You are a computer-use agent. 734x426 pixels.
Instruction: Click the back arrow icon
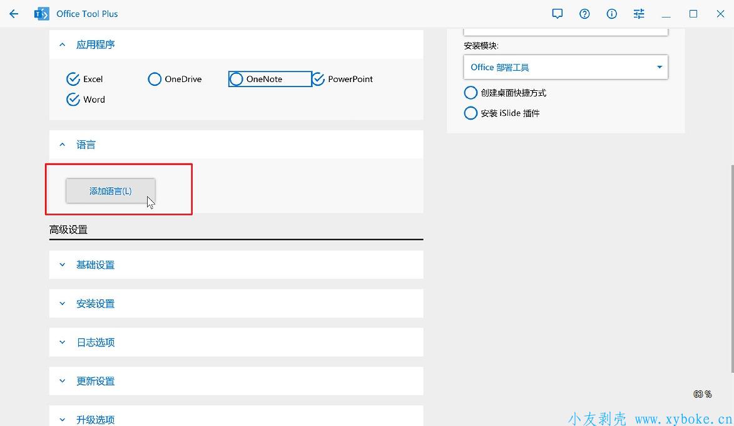[x=14, y=14]
